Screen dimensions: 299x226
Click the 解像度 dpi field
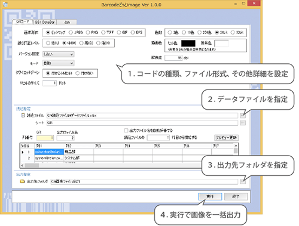(173, 58)
